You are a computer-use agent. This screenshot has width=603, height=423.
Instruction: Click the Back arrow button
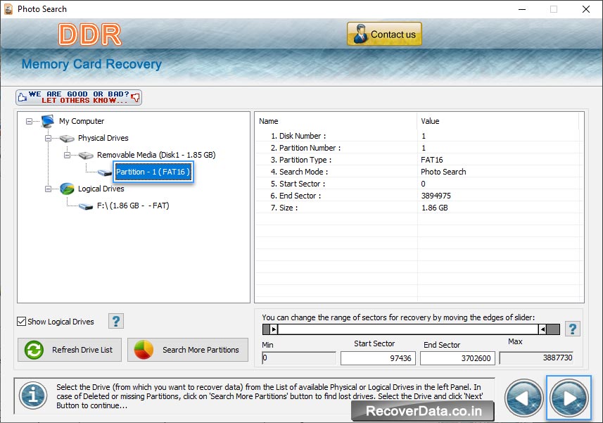click(524, 398)
